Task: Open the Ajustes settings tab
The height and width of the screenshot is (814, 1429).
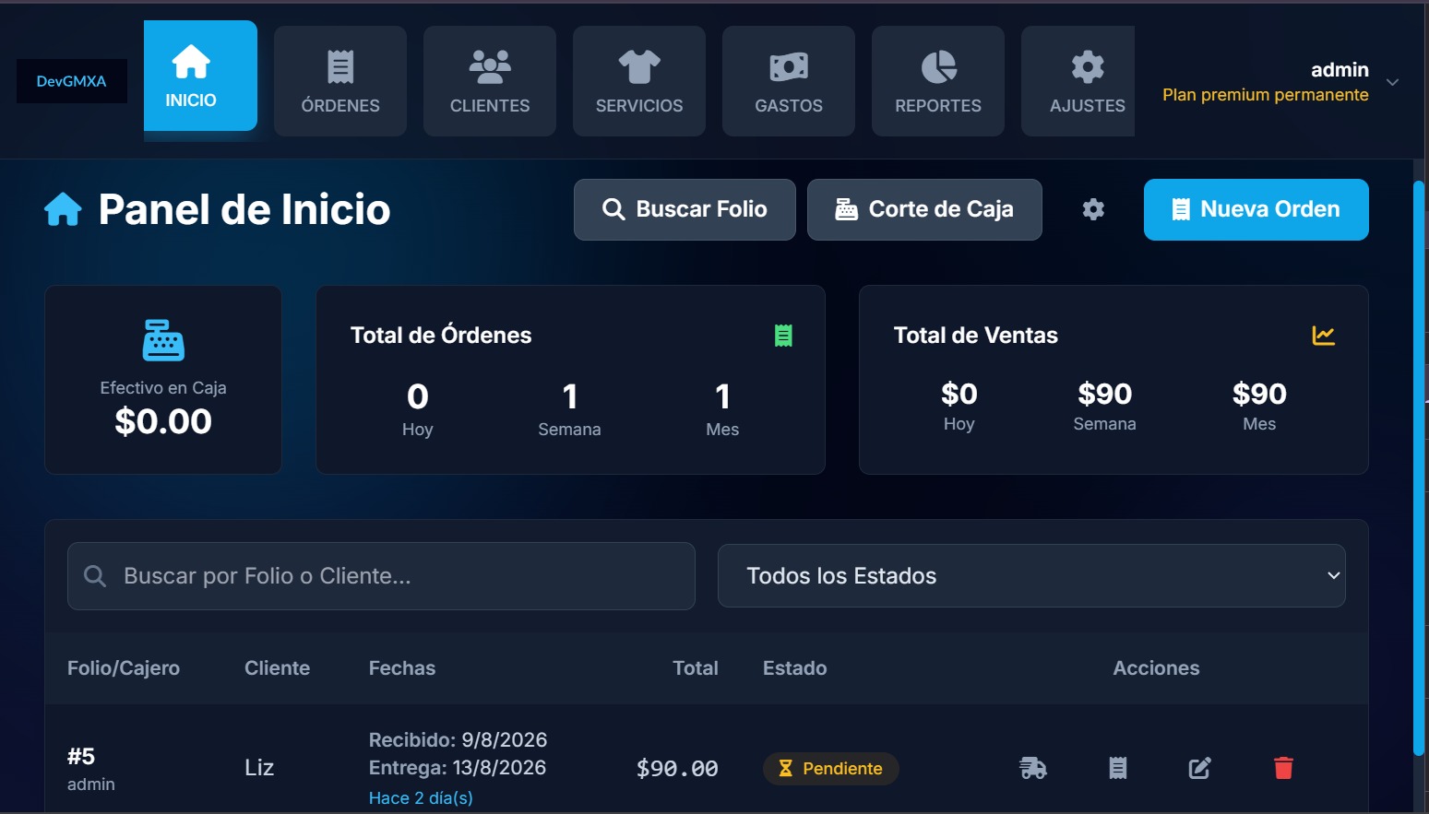Action: [1078, 81]
